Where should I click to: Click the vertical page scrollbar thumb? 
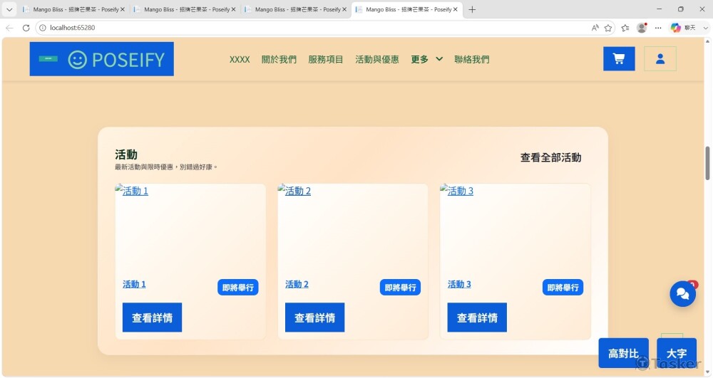(x=707, y=163)
